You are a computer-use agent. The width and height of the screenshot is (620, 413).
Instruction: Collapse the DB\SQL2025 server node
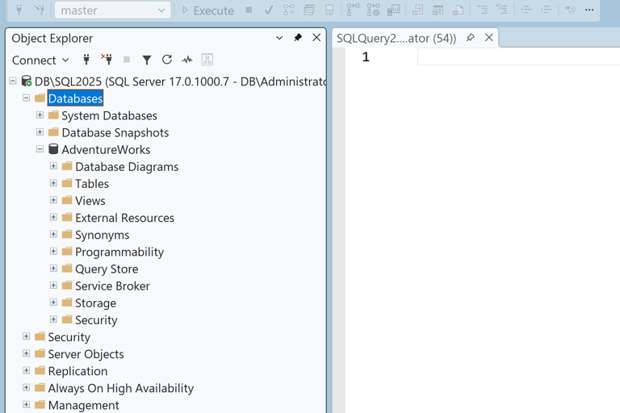coord(13,81)
